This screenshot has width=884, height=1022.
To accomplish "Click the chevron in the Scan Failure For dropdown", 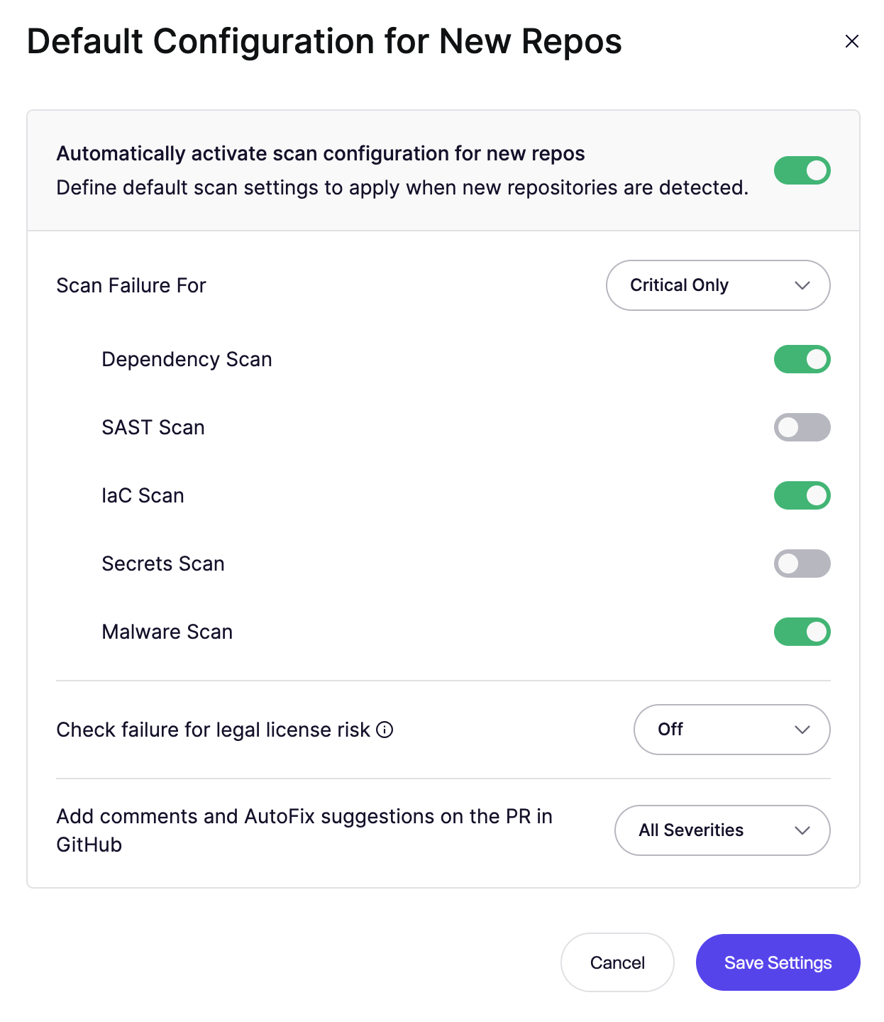I will (802, 285).
